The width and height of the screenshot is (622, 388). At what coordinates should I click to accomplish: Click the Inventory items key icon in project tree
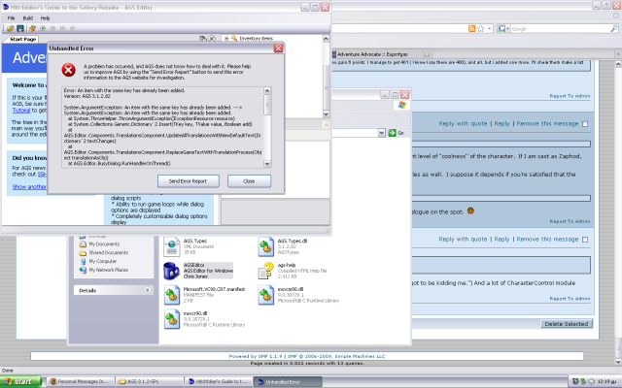[234, 39]
